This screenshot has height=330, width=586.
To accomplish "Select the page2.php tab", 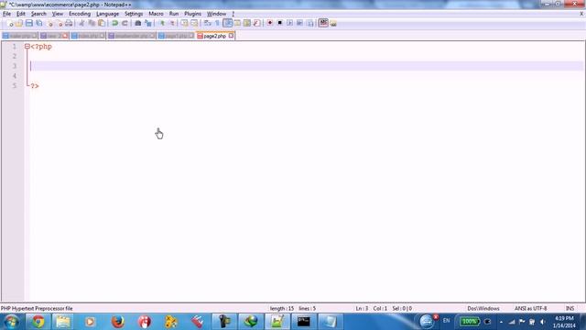I will tap(214, 36).
